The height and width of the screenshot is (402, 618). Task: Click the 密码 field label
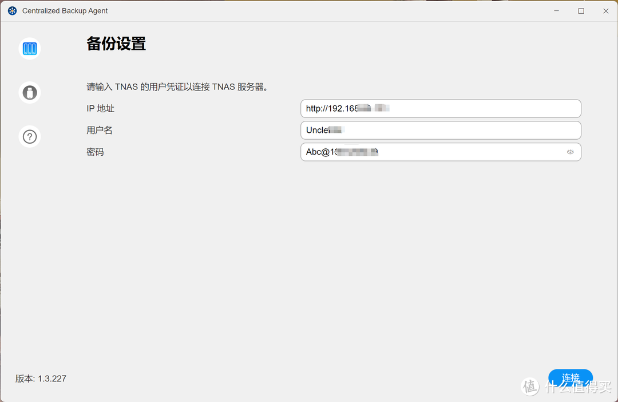(95, 152)
